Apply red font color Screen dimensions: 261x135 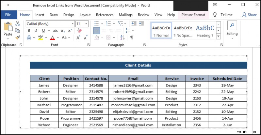pos(53,37)
